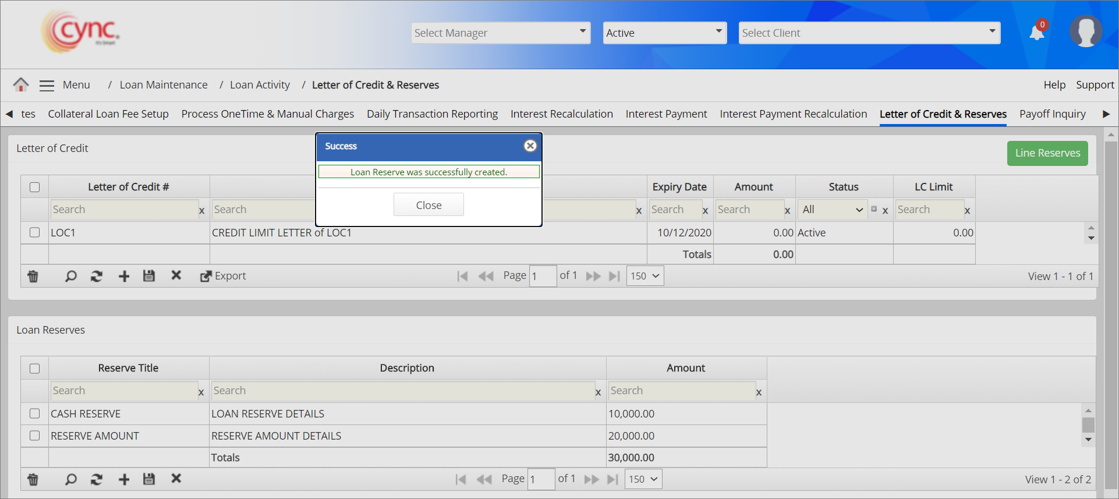
Task: Switch to Interest Payment tab
Action: [x=666, y=114]
